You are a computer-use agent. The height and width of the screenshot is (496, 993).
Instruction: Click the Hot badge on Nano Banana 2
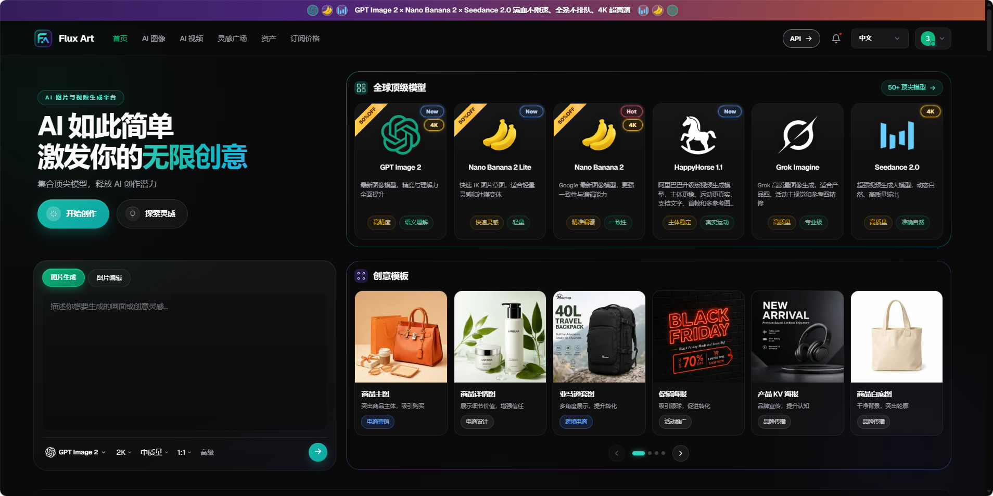631,111
